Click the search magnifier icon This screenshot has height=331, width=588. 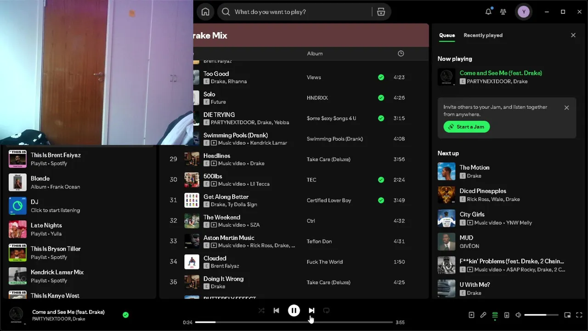[226, 12]
